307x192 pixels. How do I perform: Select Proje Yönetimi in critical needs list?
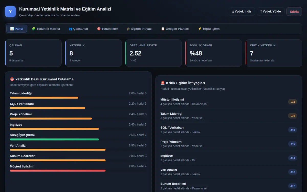coord(229,144)
